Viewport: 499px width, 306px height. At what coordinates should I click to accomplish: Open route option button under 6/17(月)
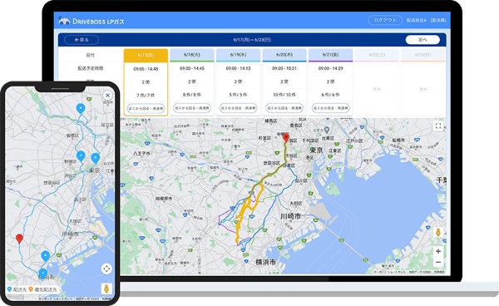(146, 108)
